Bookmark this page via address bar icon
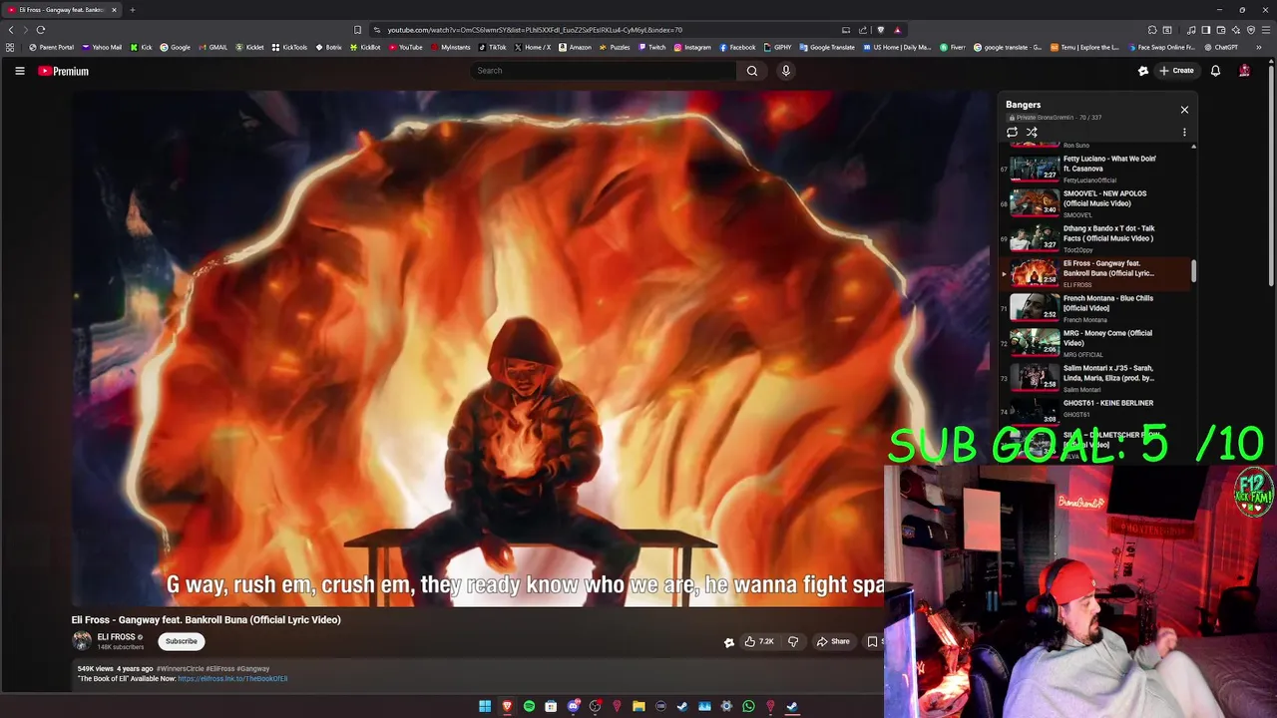The width and height of the screenshot is (1277, 718). (x=357, y=30)
